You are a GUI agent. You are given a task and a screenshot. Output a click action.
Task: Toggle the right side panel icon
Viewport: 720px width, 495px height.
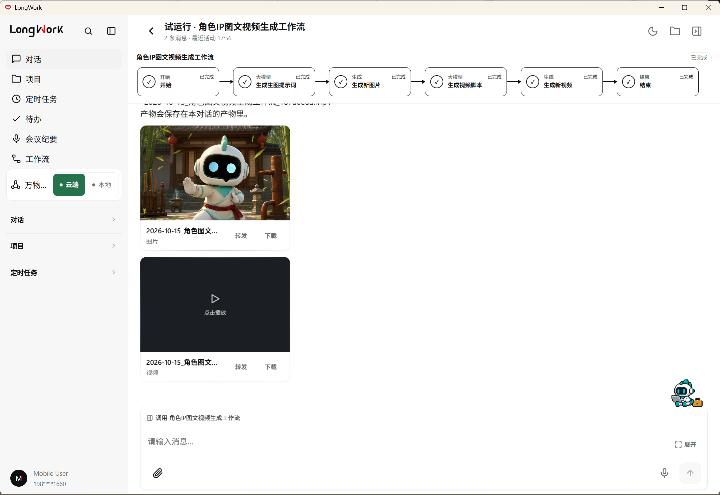697,31
